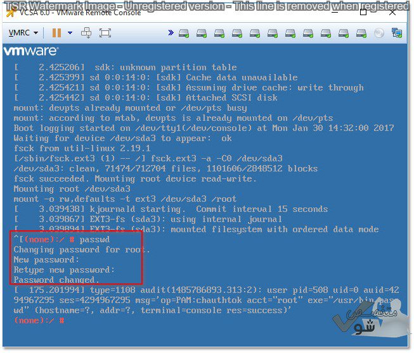Screen dimensions: 414x353
Task: Send Ctrl+Alt+Del to the virtual machine
Action: point(86,33)
